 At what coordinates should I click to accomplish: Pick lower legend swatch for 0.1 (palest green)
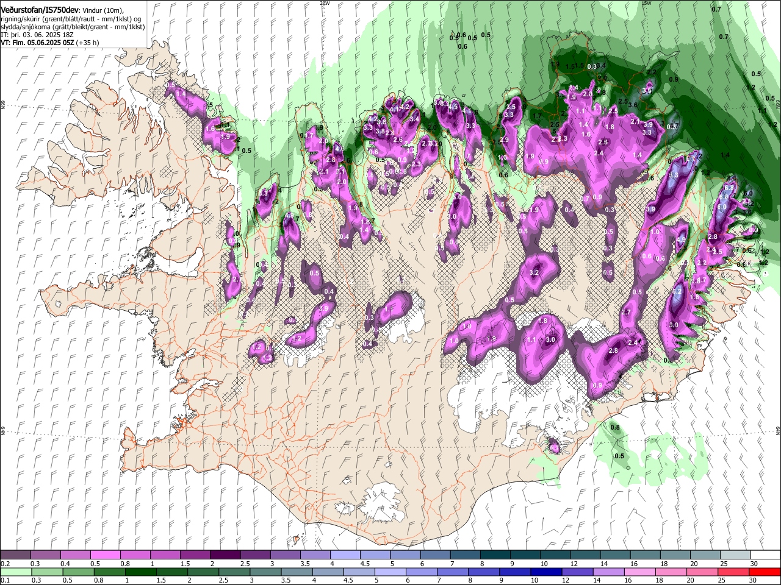(16, 572)
